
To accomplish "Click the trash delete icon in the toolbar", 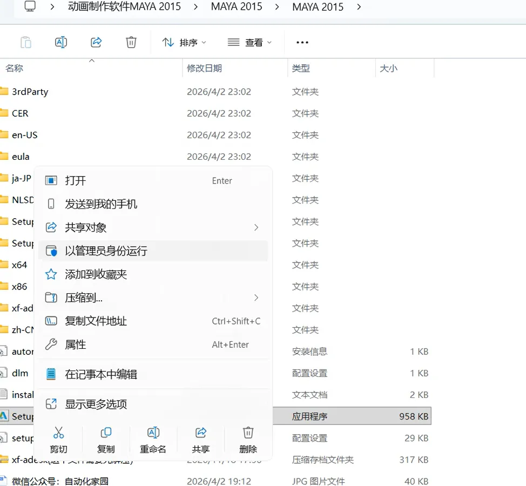I will pos(131,43).
